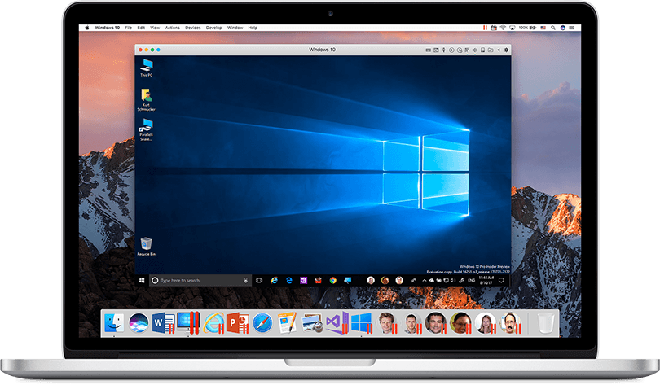This screenshot has width=660, height=385.
Task: Open PowerPoint from the Dock
Action: [237, 324]
